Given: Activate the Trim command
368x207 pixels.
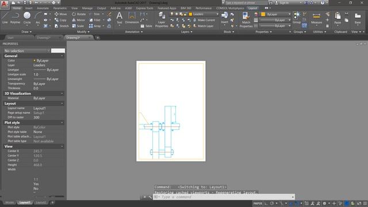Looking at the screenshot, I should click(94, 14).
